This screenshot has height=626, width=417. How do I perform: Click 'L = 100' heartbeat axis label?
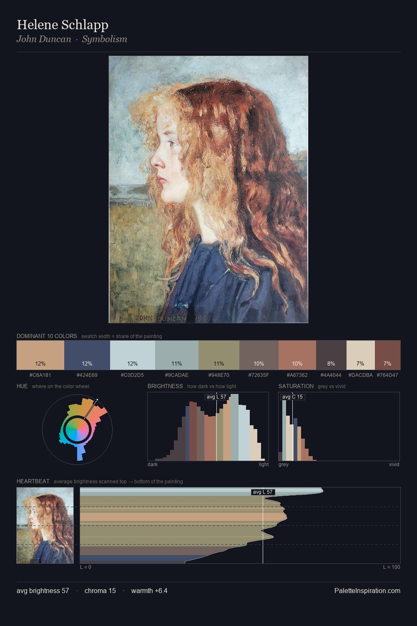392,567
